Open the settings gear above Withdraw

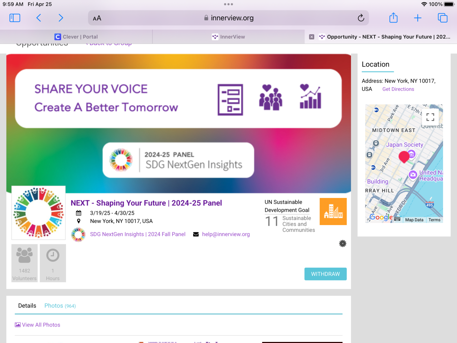click(x=343, y=244)
